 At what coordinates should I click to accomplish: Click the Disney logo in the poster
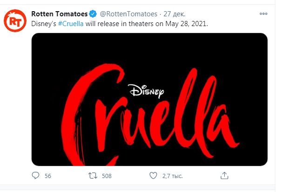click(x=145, y=91)
